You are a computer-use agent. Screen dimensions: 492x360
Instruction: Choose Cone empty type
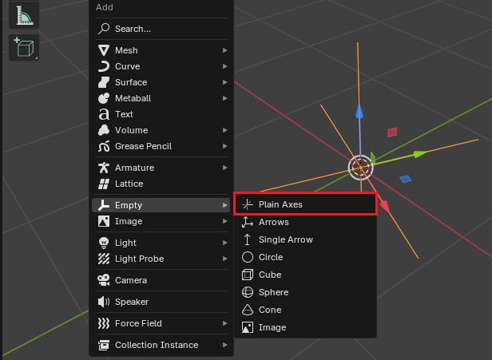coord(305,310)
